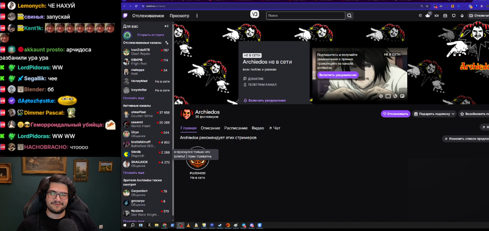Image resolution: width=489 pixels, height=231 pixels.
Task: Open the Windows Start menu
Action: [x=125, y=225]
